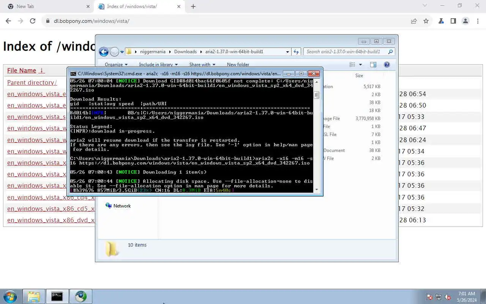
Task: Click the Chrome address bar URL
Action: click(92, 21)
